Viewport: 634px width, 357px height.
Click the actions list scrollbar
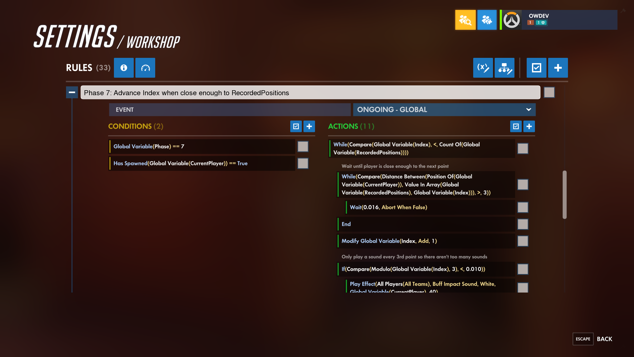pyautogui.click(x=565, y=195)
